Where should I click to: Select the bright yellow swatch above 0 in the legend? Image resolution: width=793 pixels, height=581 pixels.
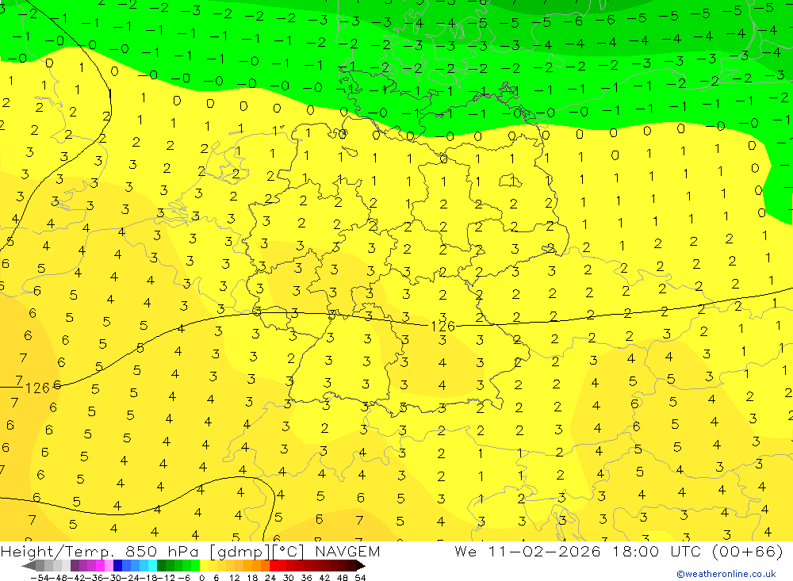[205, 565]
